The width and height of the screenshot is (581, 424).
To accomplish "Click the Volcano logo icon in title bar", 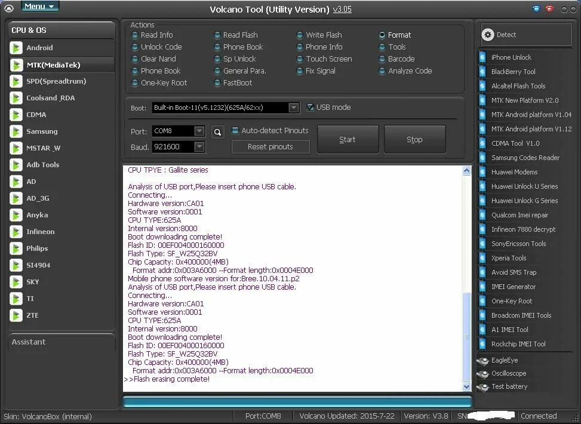I will coord(8,8).
